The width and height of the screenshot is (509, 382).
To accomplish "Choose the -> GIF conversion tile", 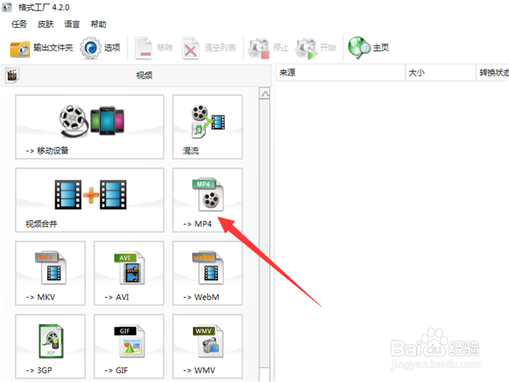I will [129, 346].
